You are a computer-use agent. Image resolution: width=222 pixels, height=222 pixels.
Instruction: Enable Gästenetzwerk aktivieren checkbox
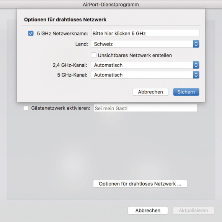pos(26,108)
